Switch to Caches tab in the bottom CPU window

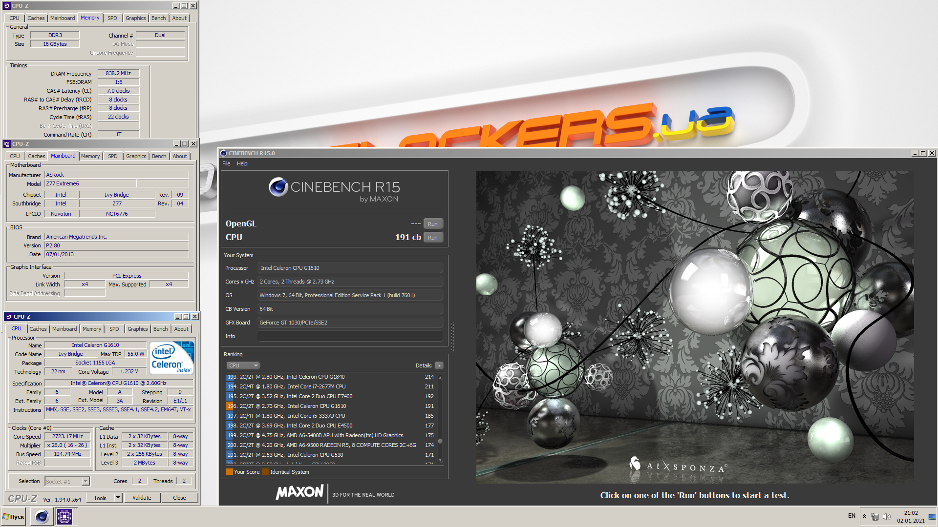pos(38,329)
